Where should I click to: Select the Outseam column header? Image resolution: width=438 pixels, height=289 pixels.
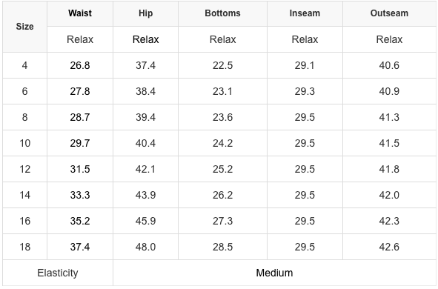pyautogui.click(x=389, y=13)
